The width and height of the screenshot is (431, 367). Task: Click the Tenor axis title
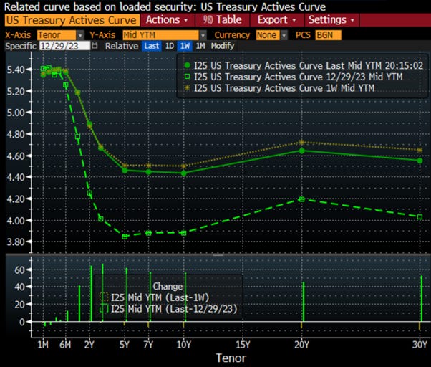pos(231,358)
